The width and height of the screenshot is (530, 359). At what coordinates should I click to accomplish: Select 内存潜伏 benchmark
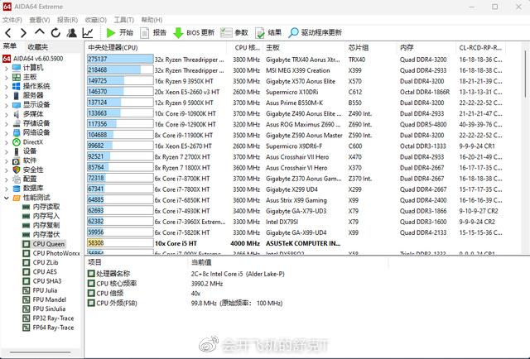click(x=46, y=234)
